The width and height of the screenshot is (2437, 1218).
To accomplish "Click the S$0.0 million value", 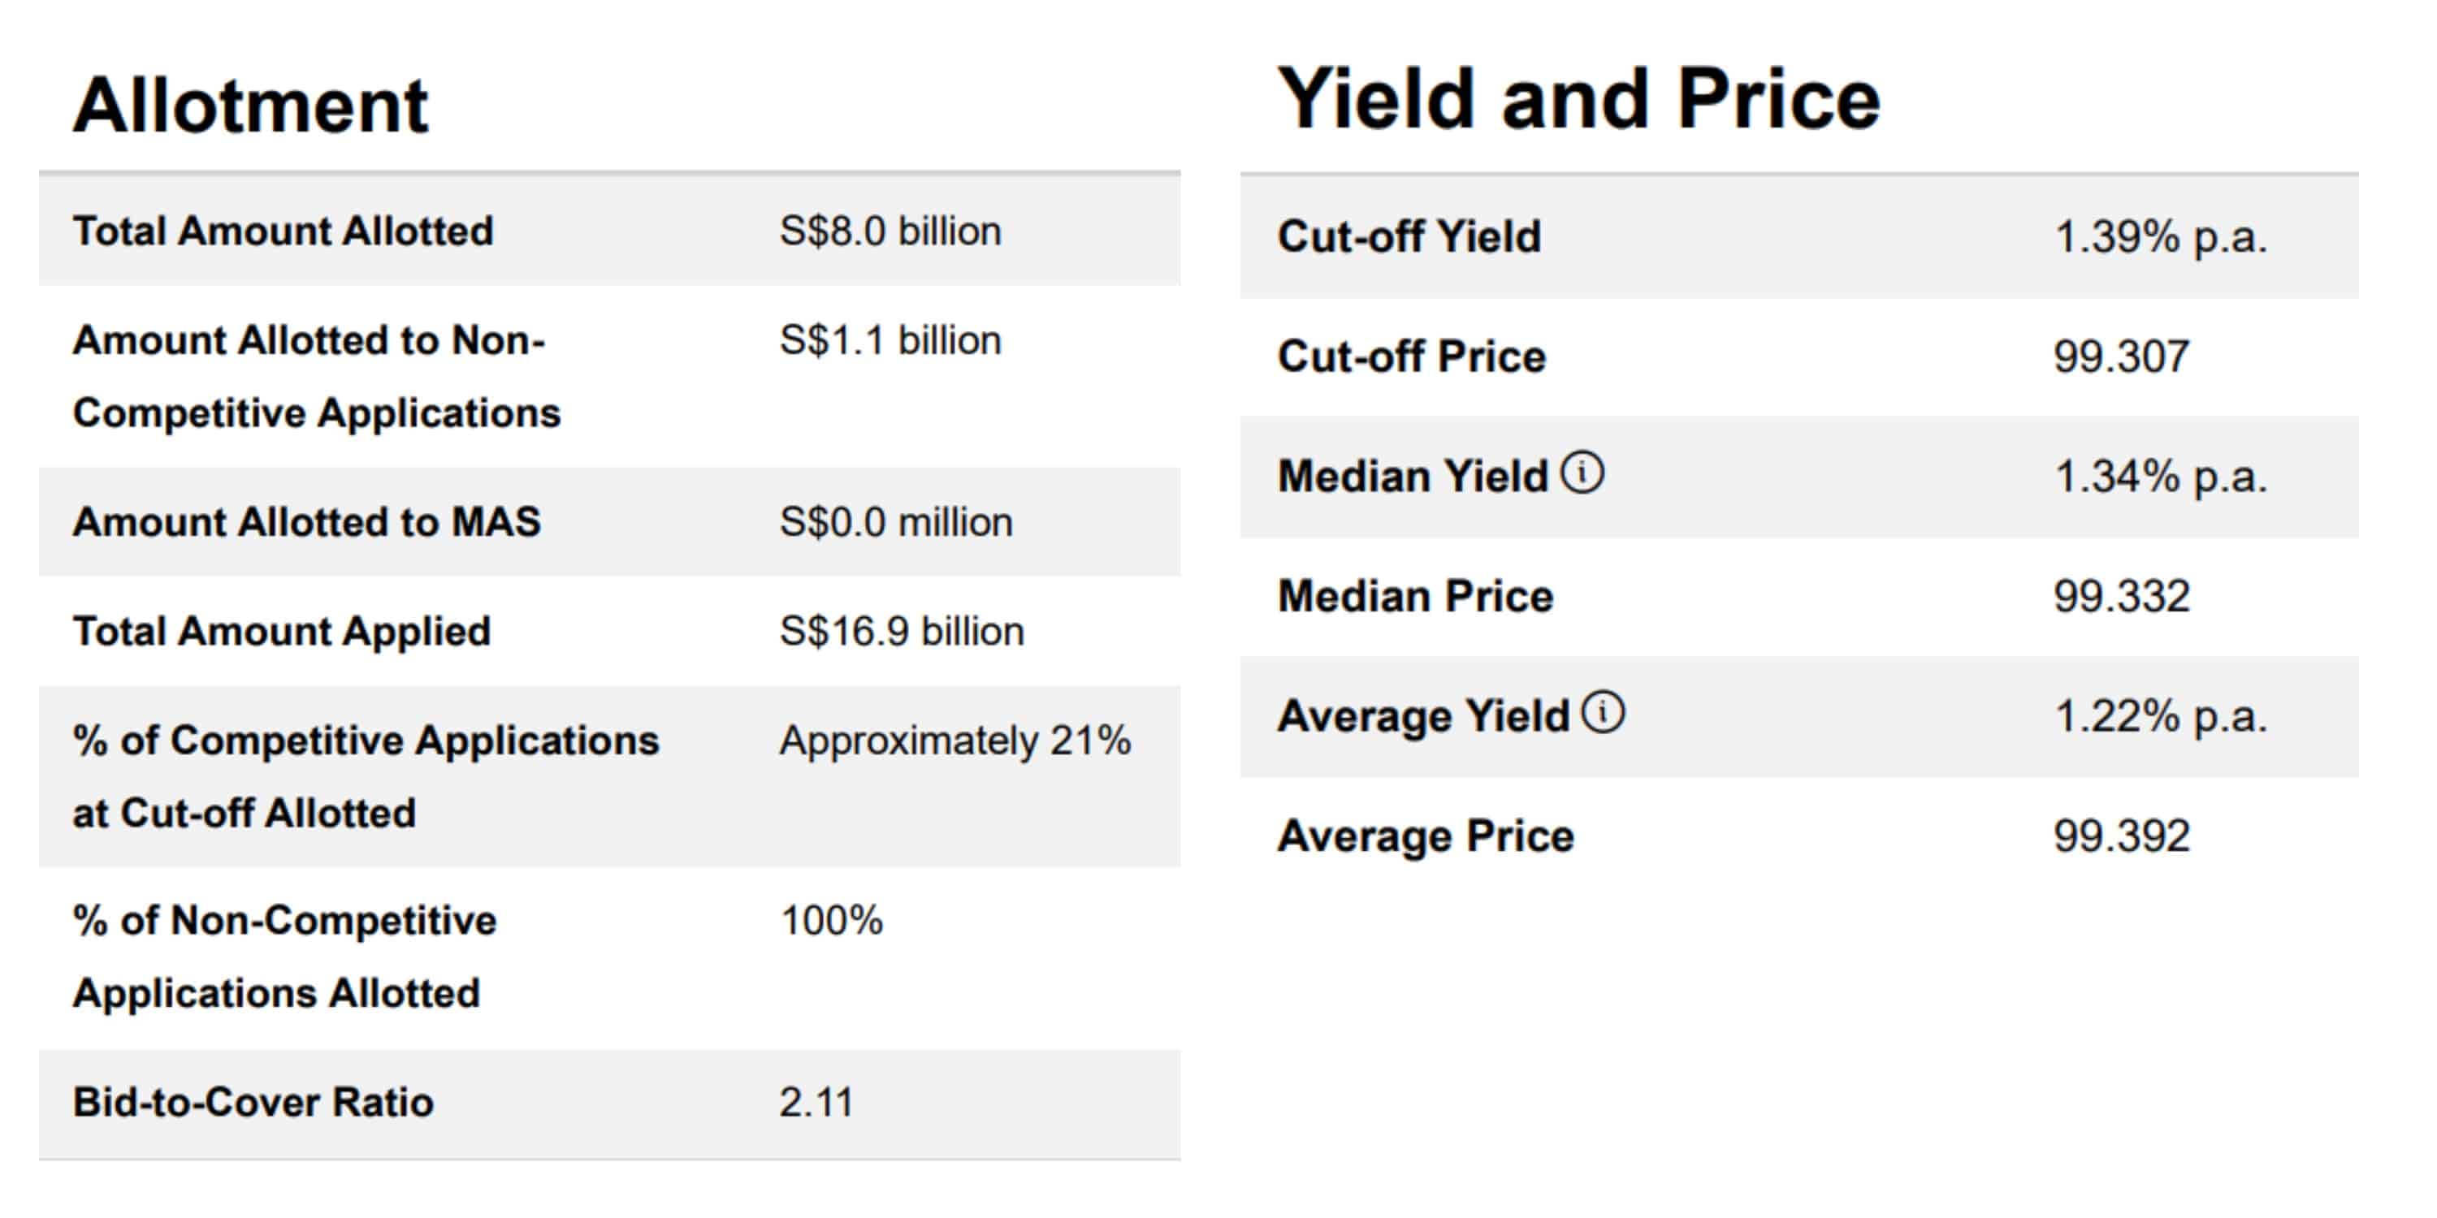I will tap(895, 522).
